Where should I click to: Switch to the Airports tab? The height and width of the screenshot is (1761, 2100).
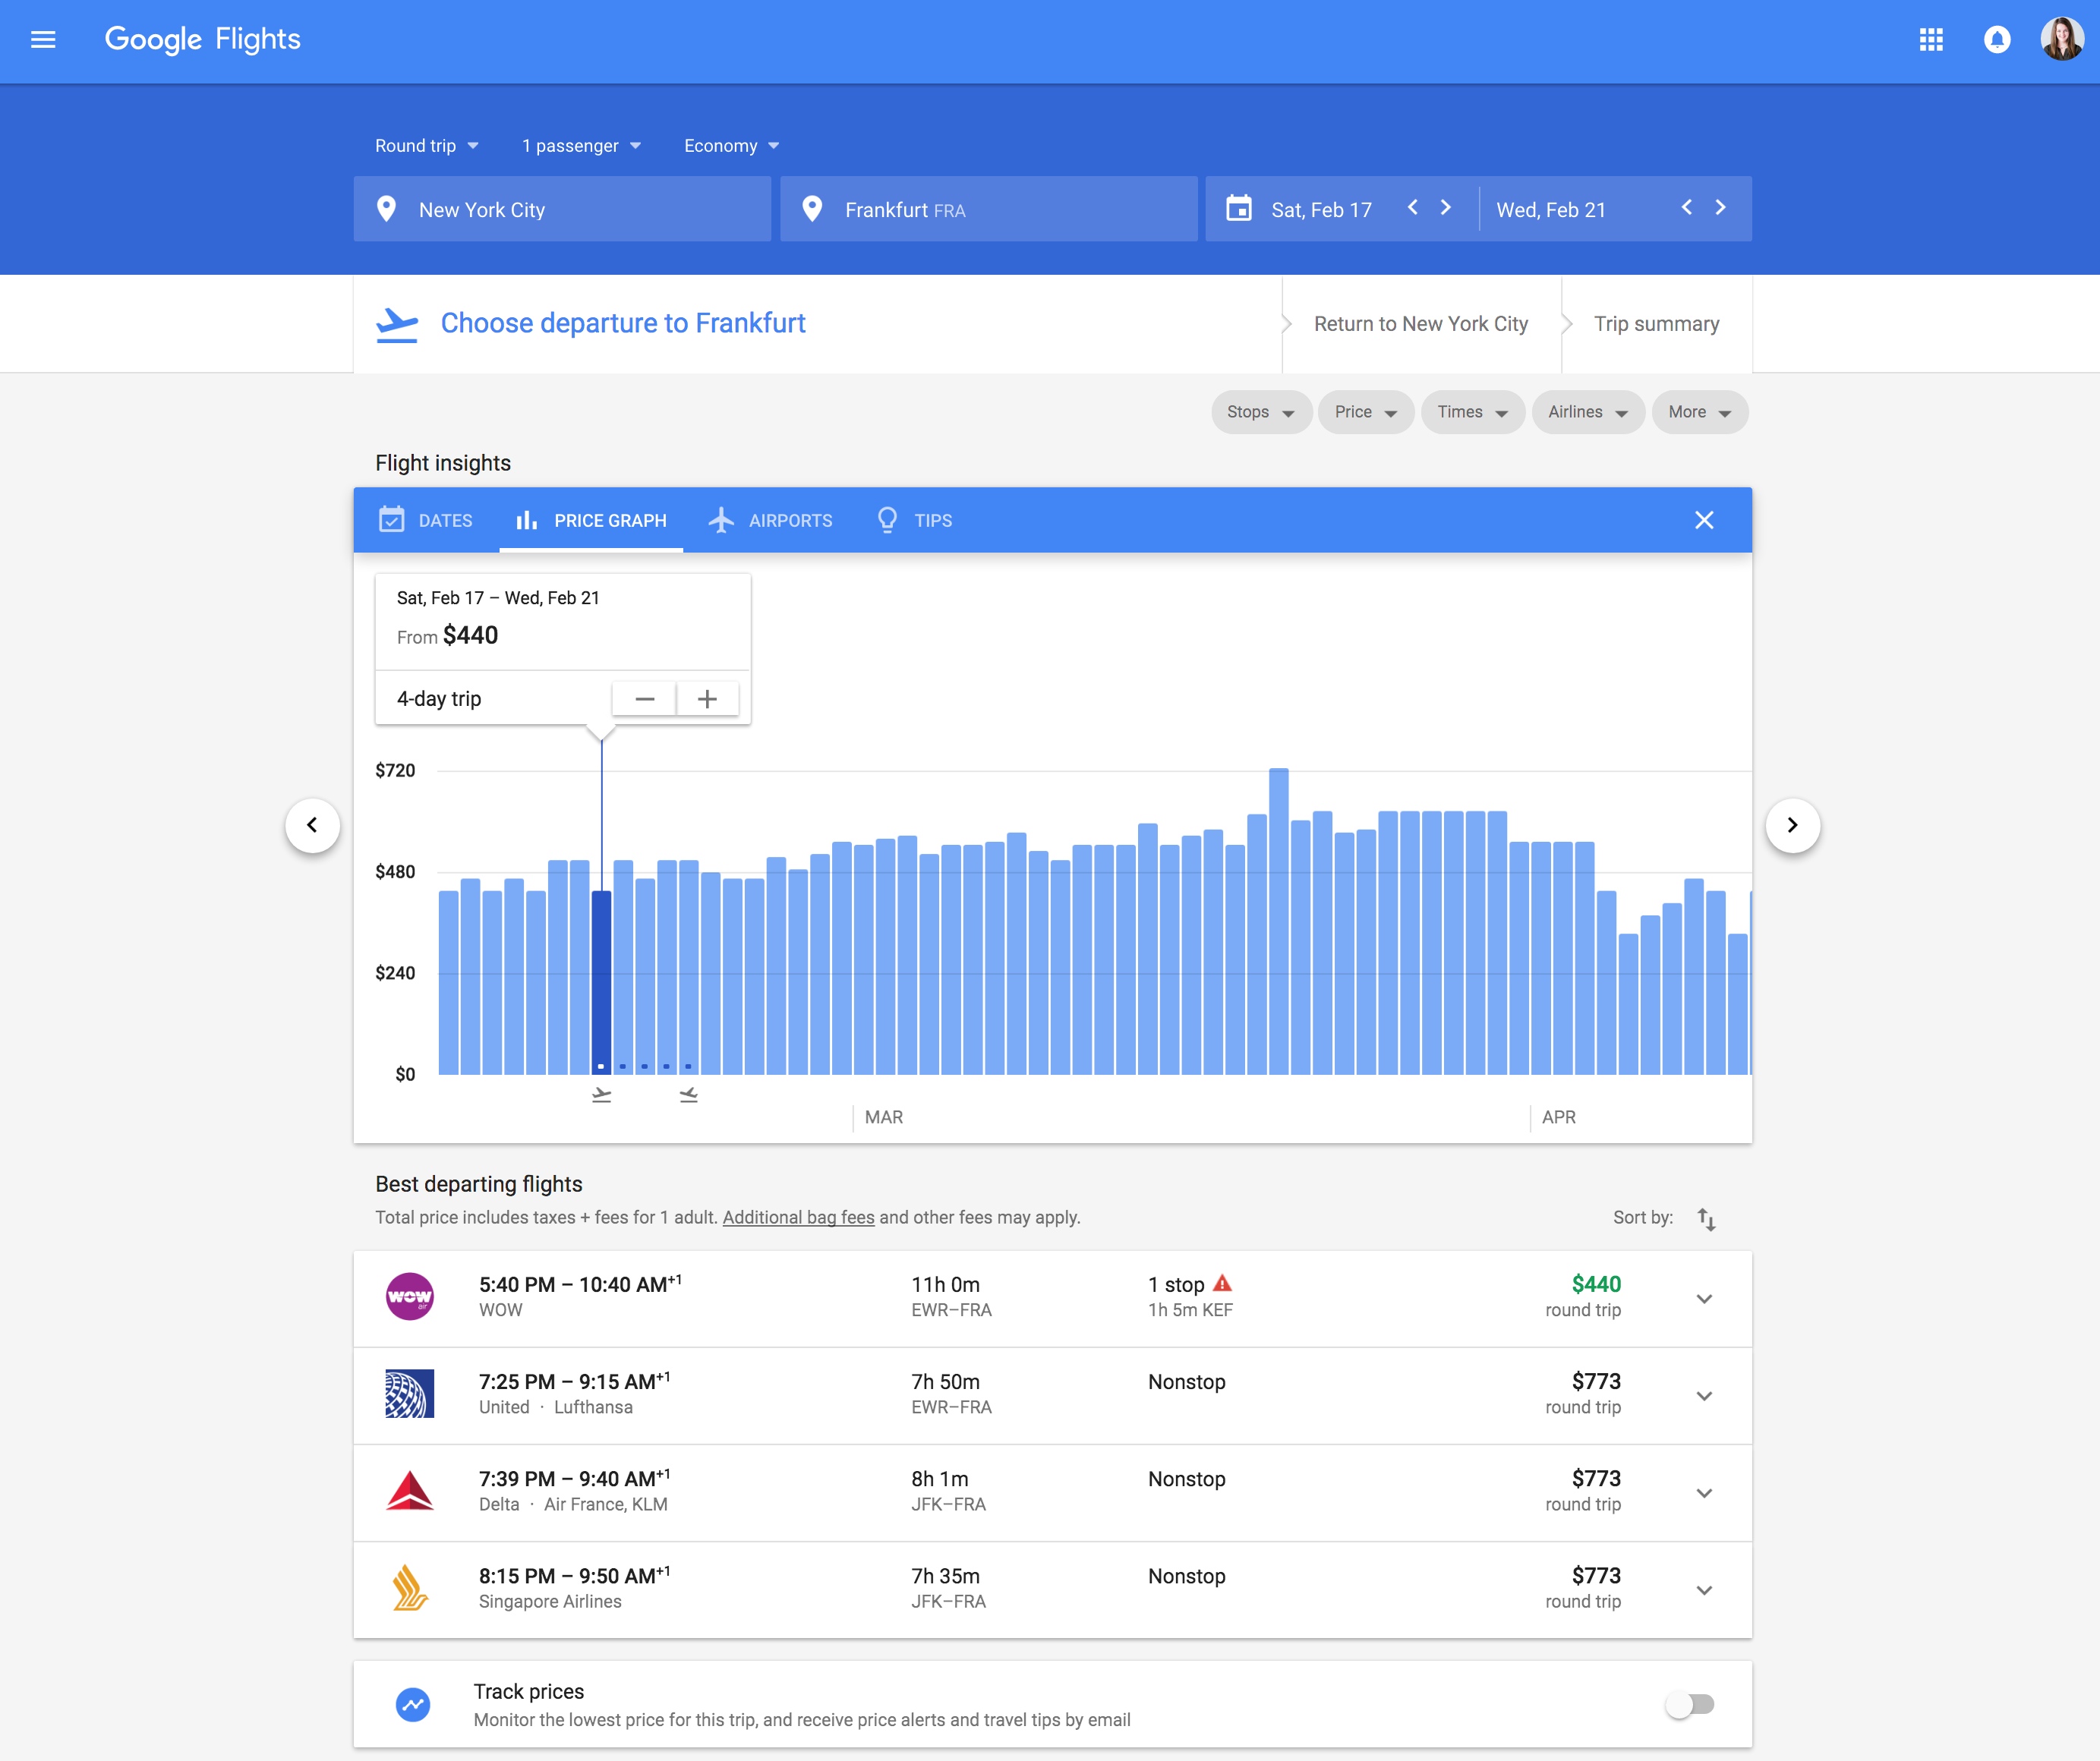coord(771,520)
